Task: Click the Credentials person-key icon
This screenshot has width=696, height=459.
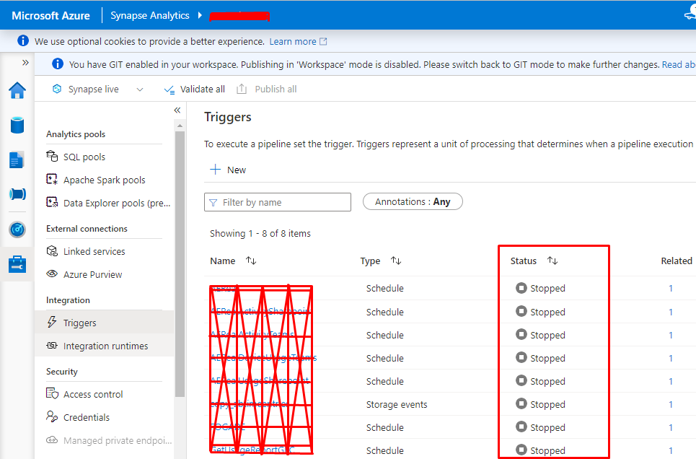Action: click(x=52, y=417)
